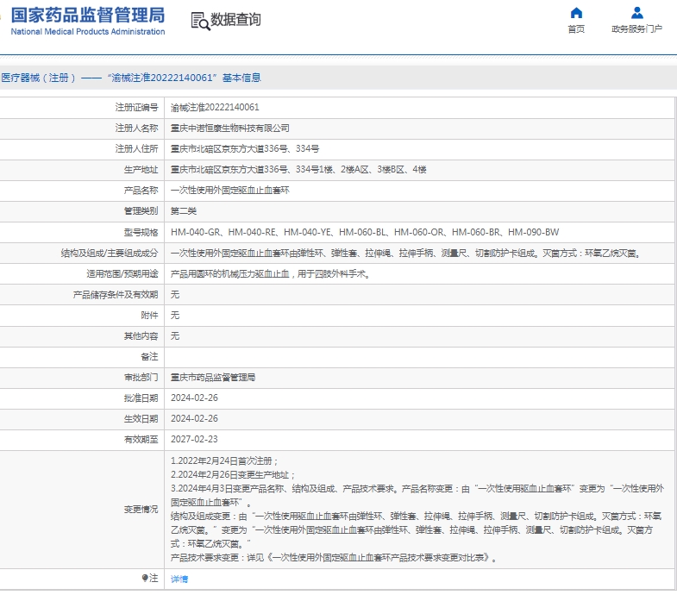Click the 数据查询 search document icon
The image size is (677, 595).
pyautogui.click(x=200, y=21)
